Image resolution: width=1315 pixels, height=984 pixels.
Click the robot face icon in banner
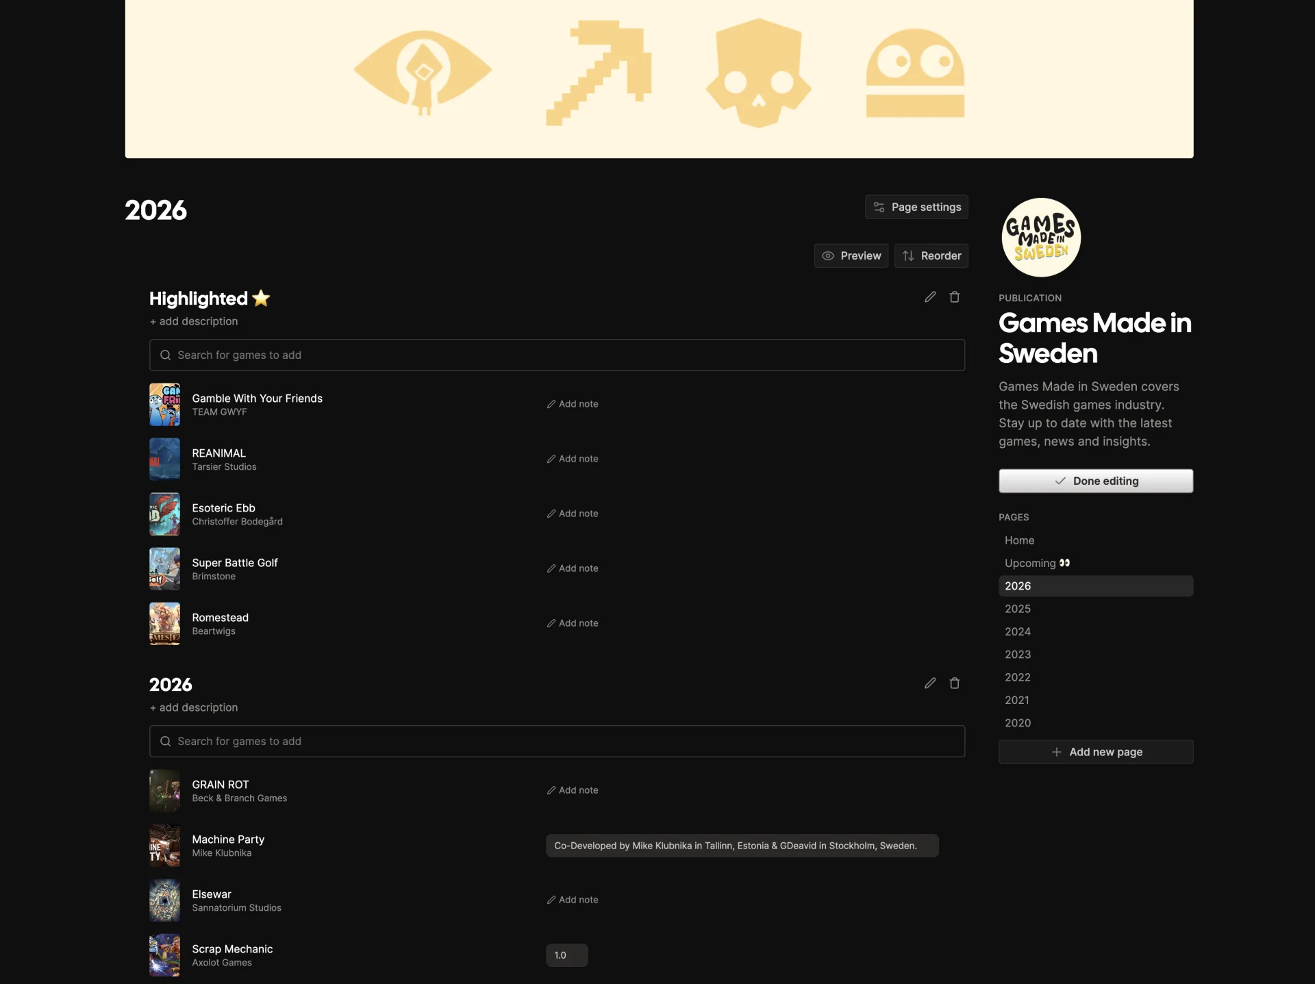point(915,73)
